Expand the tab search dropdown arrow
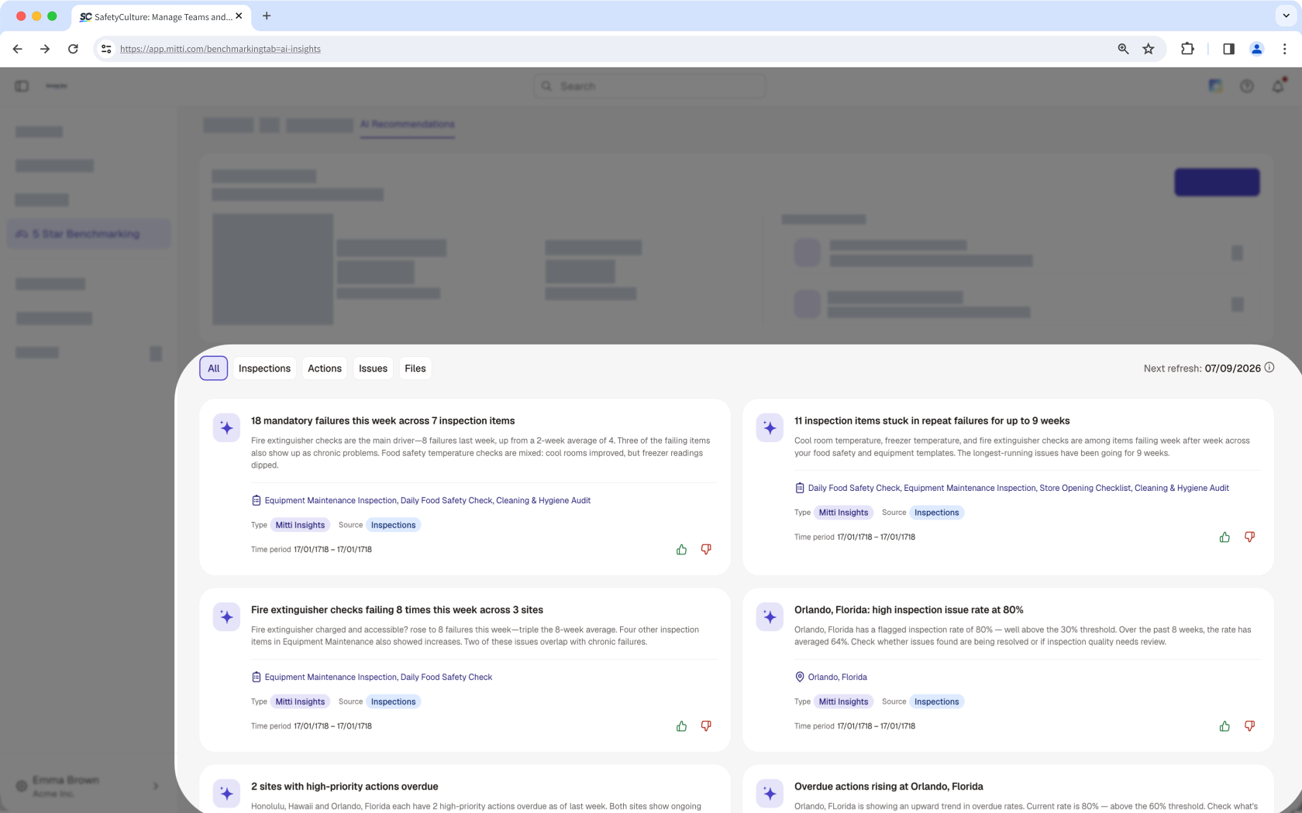Image resolution: width=1302 pixels, height=813 pixels. 1286,15
